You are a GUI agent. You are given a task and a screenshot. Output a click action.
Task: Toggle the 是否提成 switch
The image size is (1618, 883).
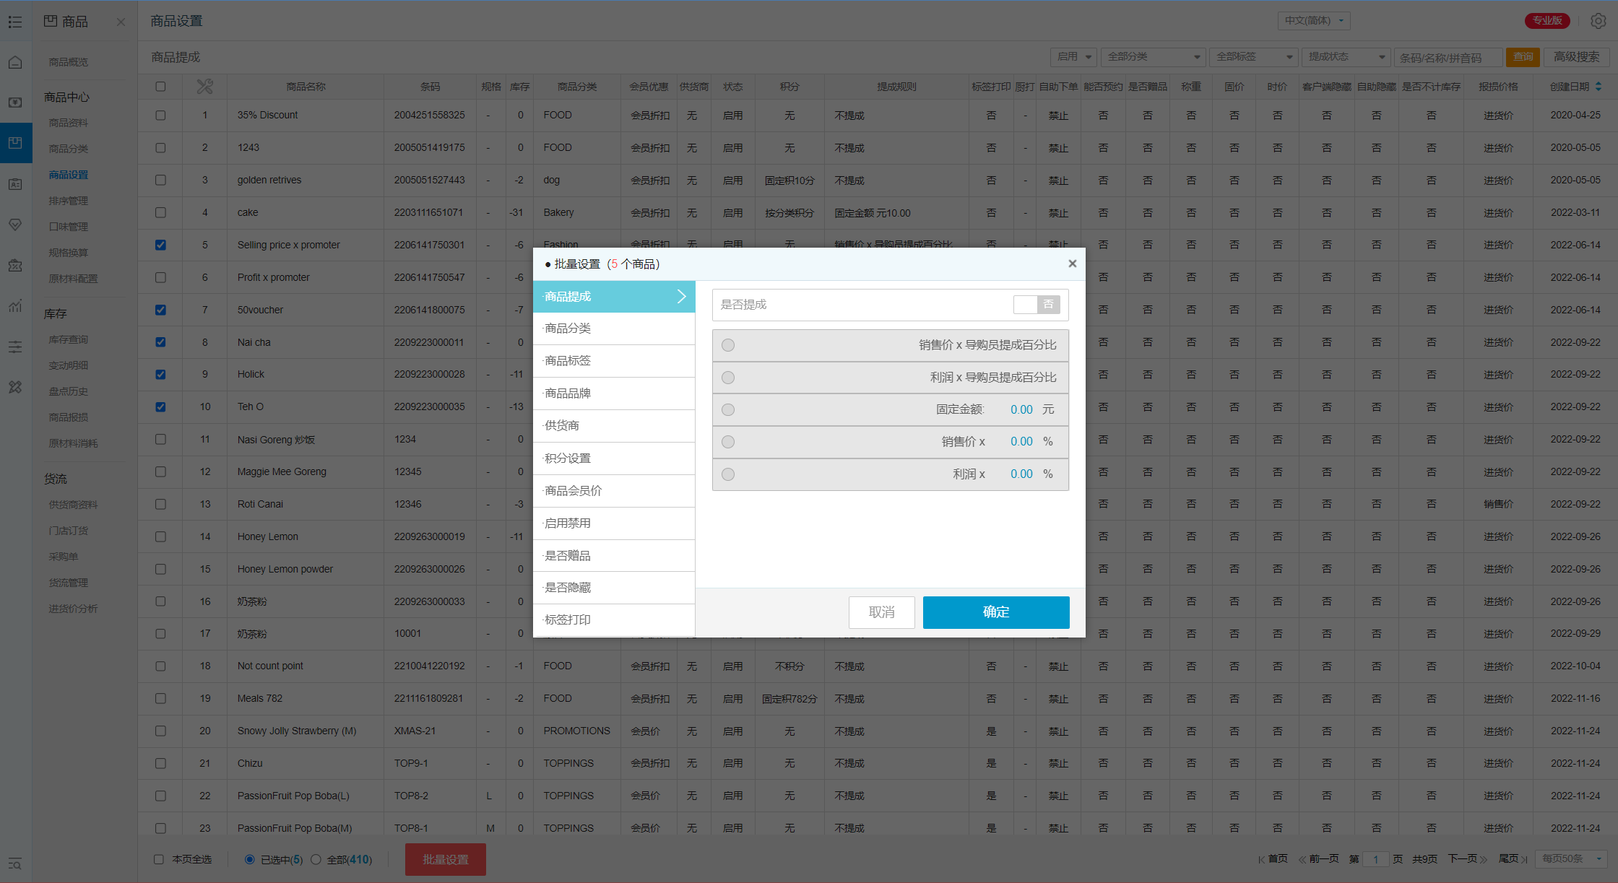pos(1037,305)
